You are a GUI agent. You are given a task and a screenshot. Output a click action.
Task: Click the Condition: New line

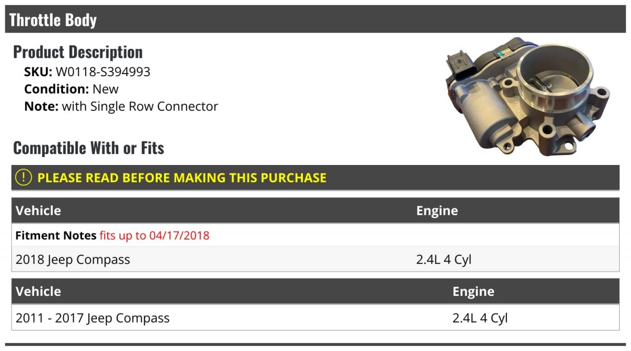(72, 89)
